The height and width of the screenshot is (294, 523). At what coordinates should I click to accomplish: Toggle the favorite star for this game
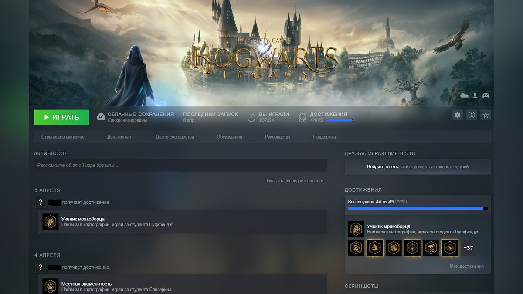point(486,115)
